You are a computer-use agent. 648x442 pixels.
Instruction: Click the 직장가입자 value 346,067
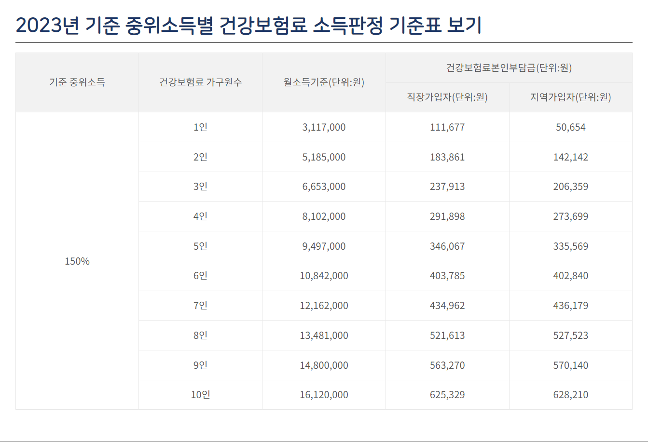pos(447,246)
